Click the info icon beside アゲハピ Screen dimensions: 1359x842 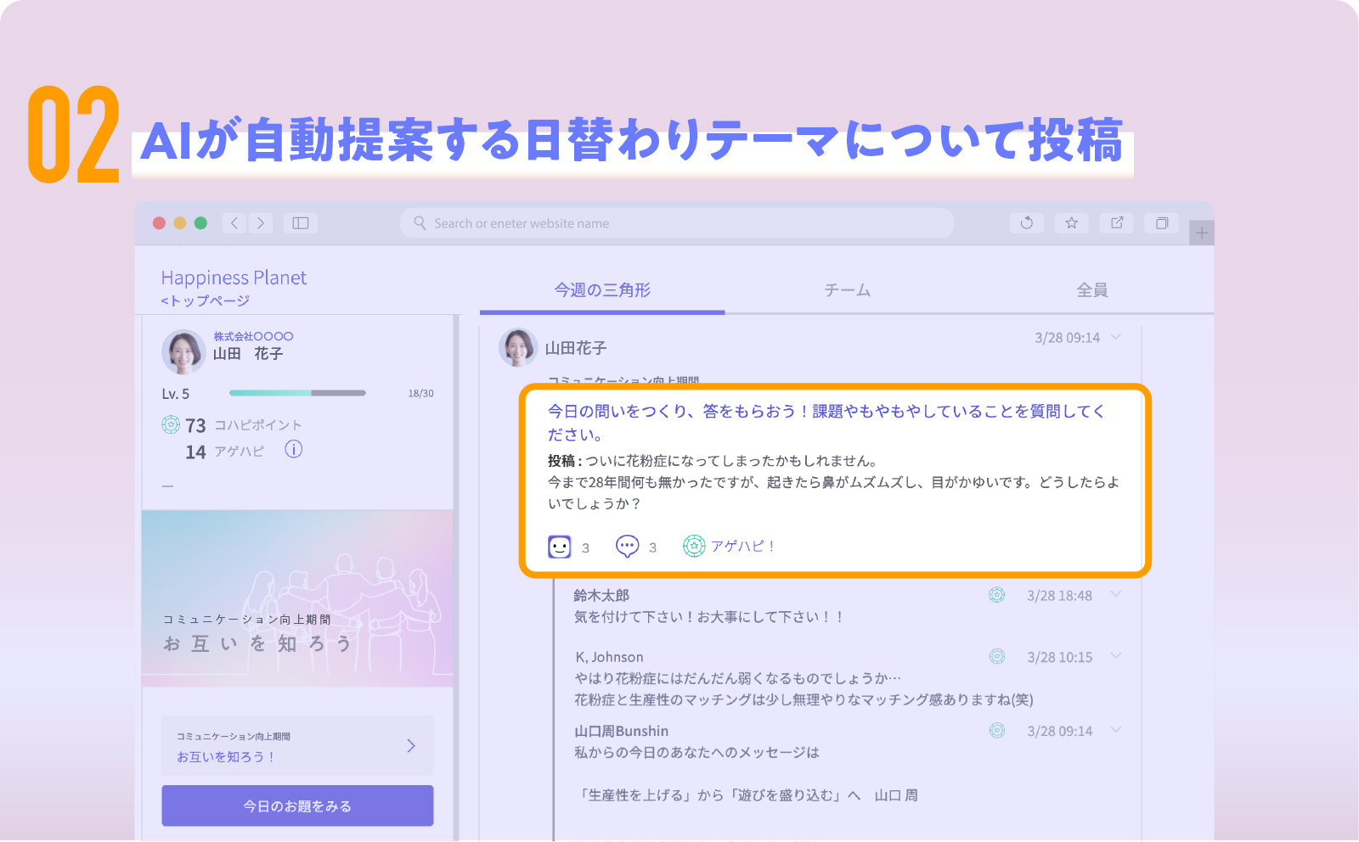293,450
